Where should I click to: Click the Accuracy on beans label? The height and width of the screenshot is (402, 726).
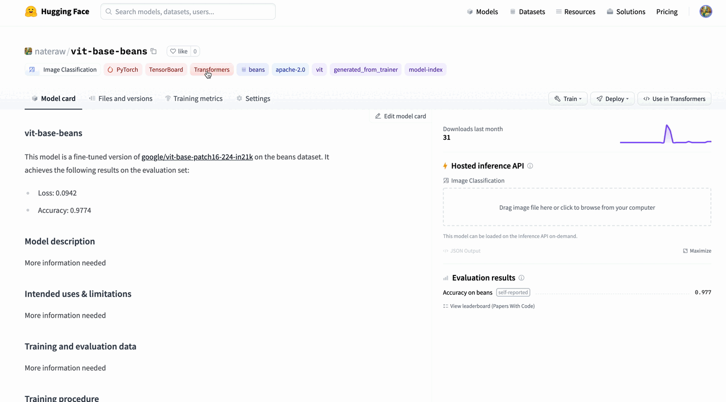467,293
